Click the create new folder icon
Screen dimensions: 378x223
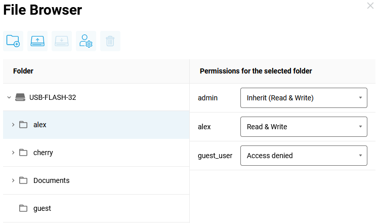(x=13, y=41)
